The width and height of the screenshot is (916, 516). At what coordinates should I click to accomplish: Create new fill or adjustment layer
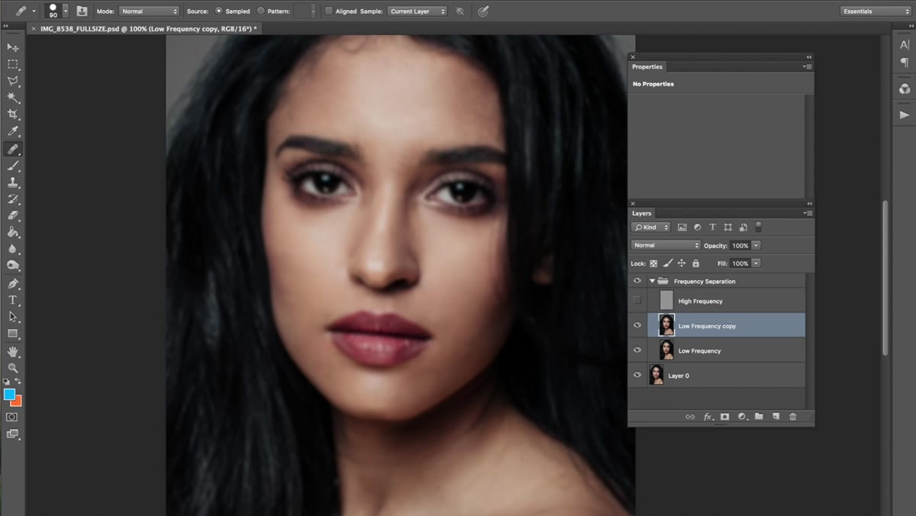(x=742, y=417)
